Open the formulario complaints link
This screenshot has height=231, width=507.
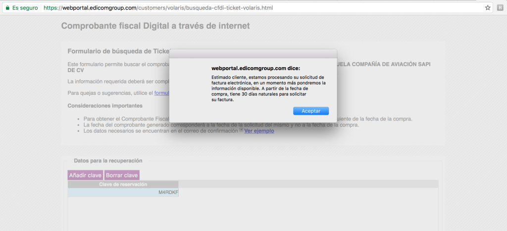coord(162,93)
